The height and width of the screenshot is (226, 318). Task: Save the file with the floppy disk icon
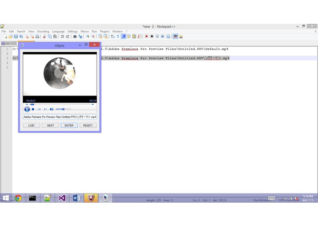point(16,37)
